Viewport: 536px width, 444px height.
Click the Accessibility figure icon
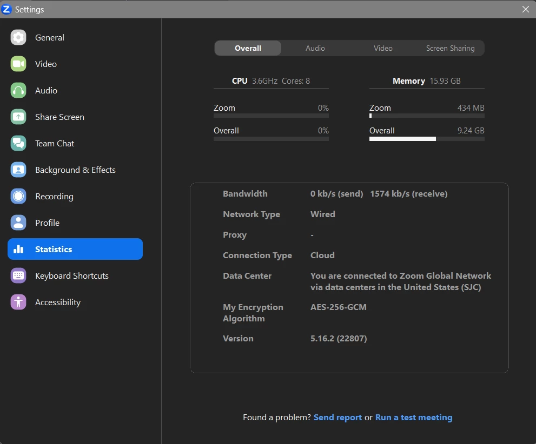[18, 302]
